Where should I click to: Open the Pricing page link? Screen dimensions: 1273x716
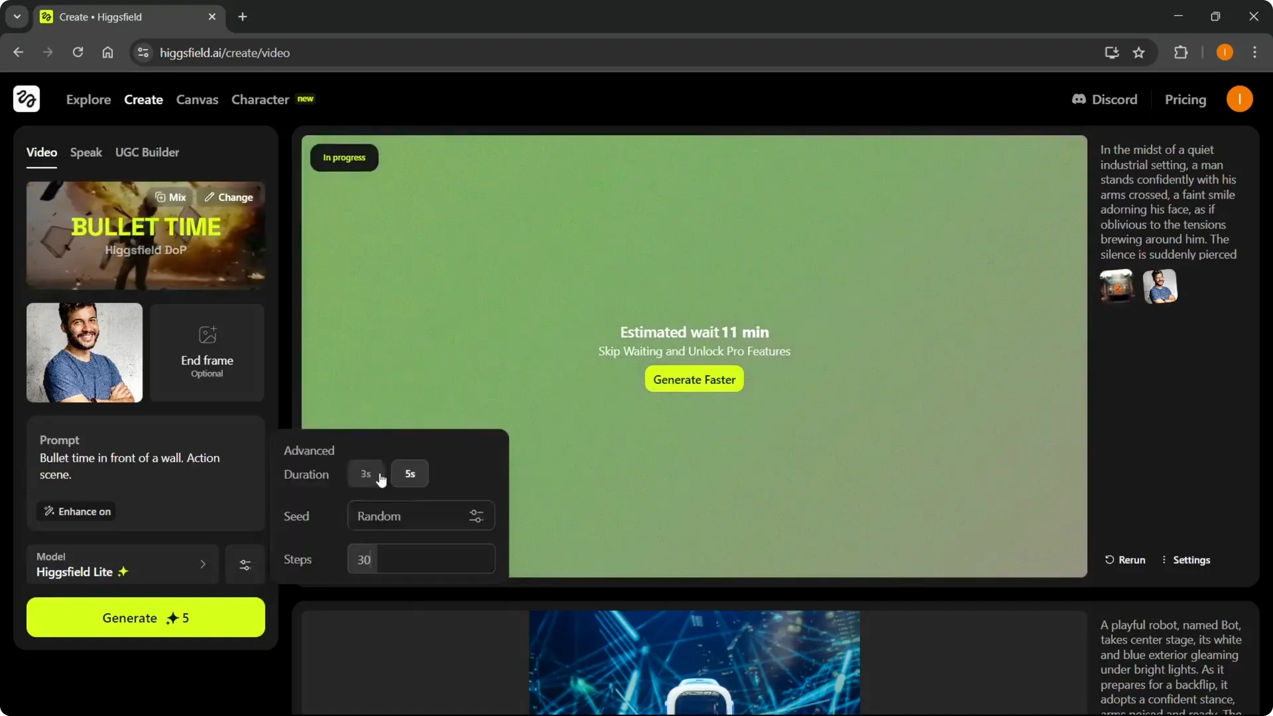click(x=1186, y=99)
